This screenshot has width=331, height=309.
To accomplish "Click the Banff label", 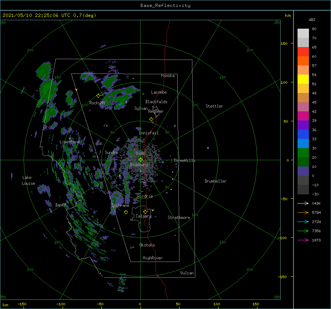I will coord(61,205).
